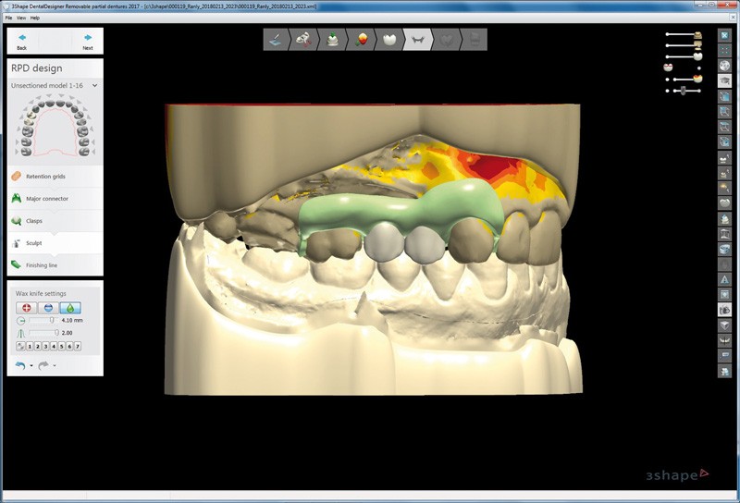Viewport: 740px width, 503px height.
Task: Undo the last sculpt action
Action: [x=19, y=365]
